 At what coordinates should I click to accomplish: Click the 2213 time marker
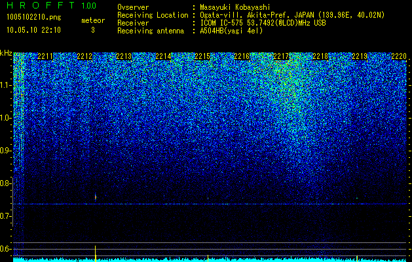click(124, 56)
